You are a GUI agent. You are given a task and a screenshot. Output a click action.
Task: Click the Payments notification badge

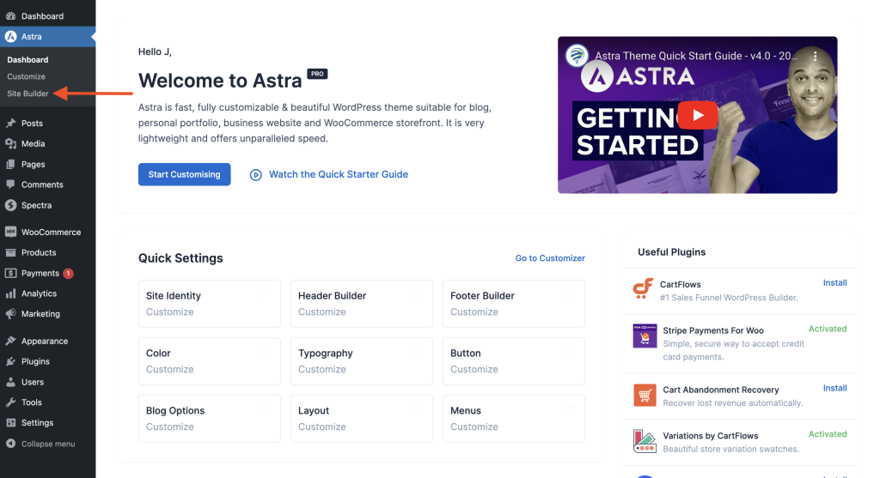pos(68,274)
